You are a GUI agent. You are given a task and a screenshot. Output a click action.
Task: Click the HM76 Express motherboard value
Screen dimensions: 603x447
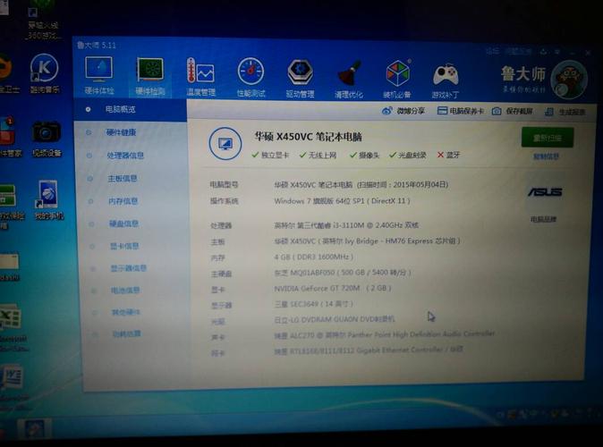click(367, 241)
